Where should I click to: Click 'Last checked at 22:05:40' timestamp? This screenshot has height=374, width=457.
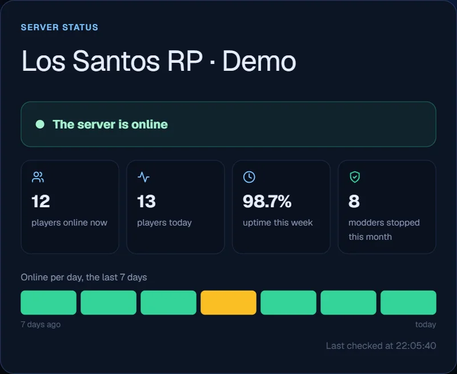[x=381, y=346]
